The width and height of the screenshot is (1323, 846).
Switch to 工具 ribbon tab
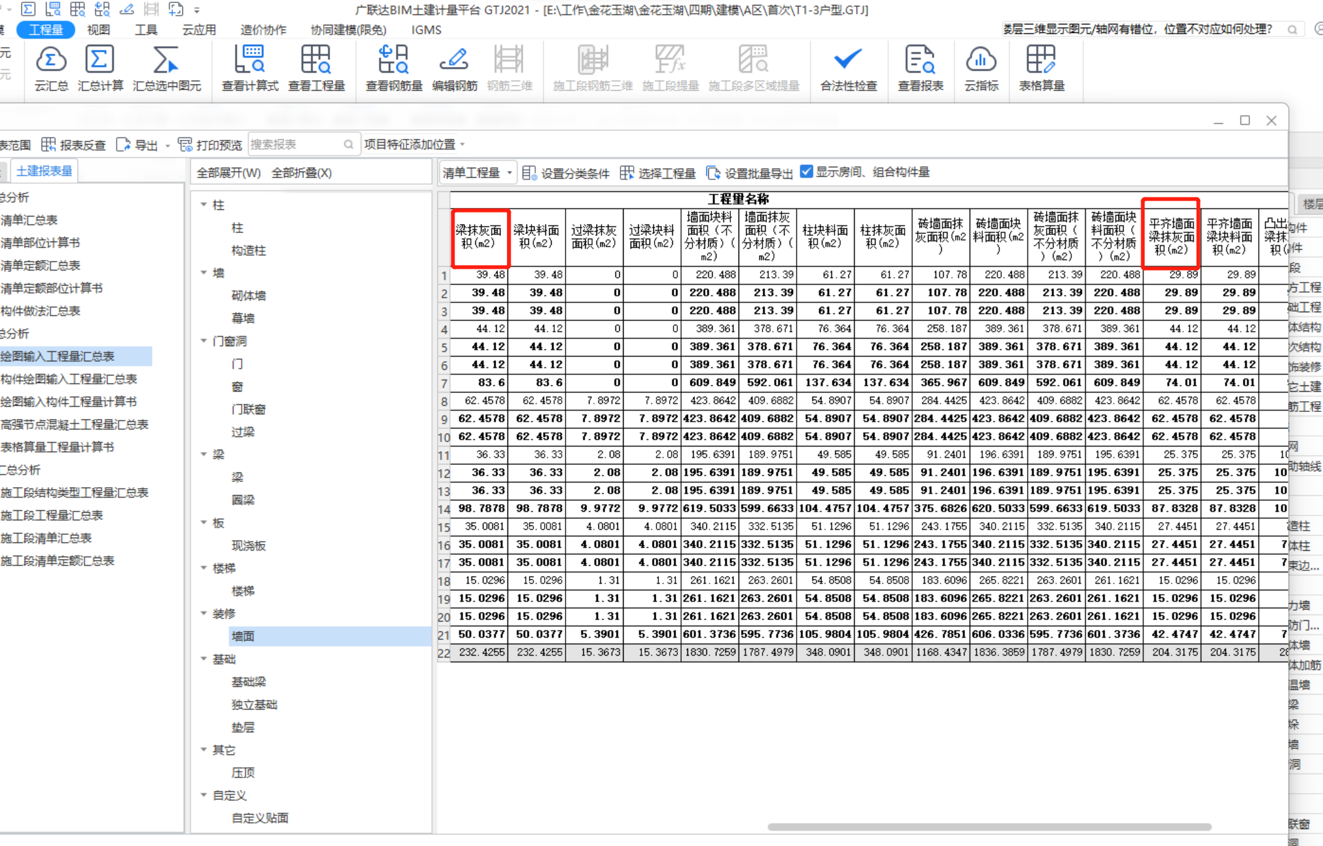click(146, 30)
